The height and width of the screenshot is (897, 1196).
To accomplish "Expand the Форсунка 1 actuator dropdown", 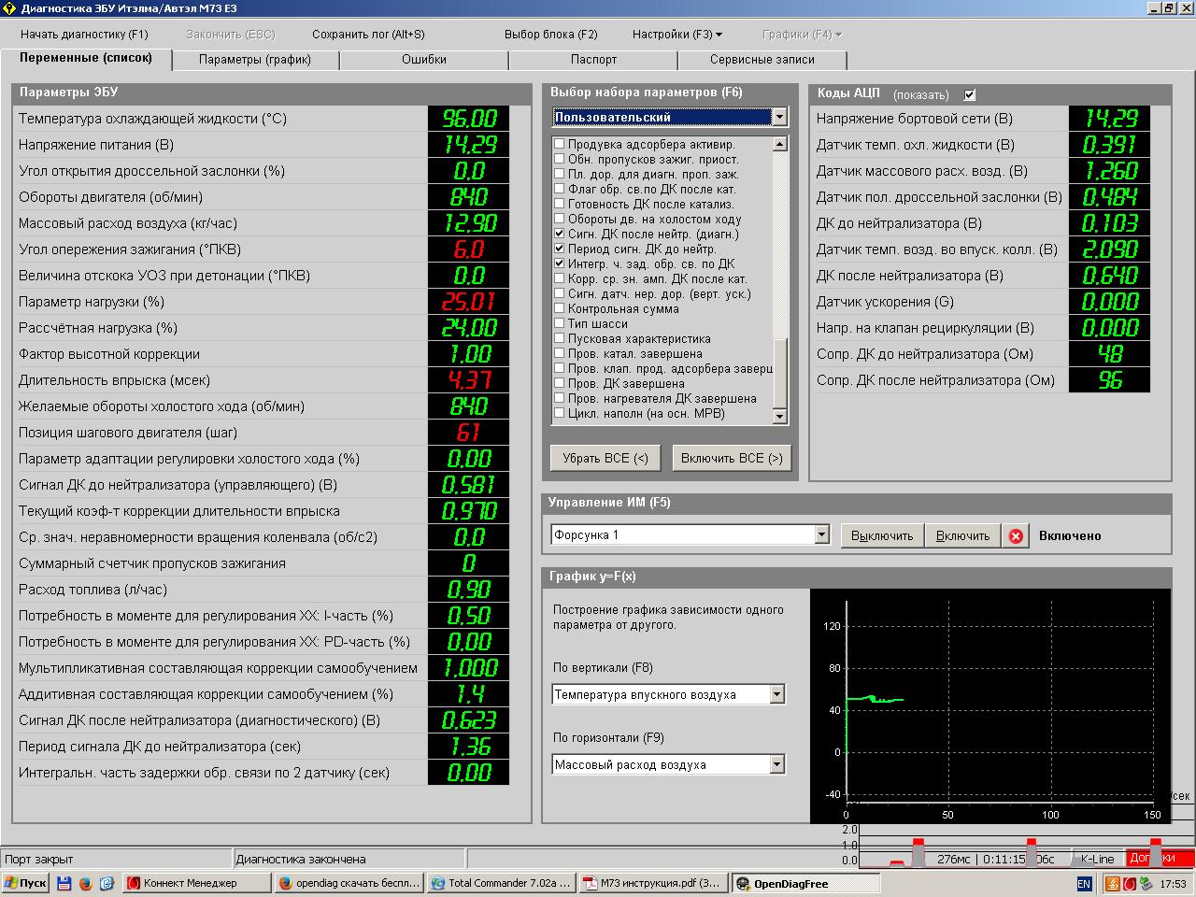I will click(821, 535).
